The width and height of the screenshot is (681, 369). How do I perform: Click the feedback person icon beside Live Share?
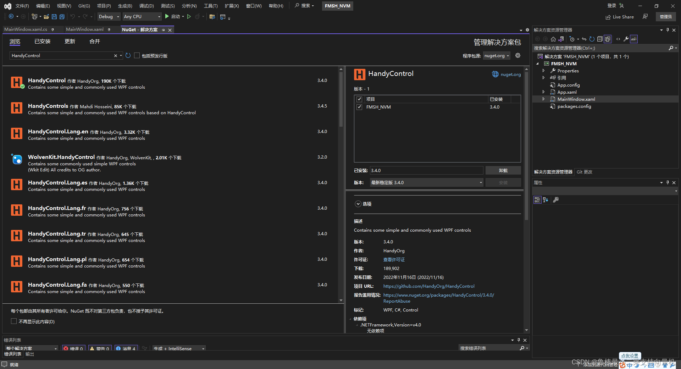tap(645, 17)
